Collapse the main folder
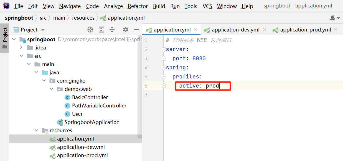Viewport: 343px width, 161px height. 29,64
